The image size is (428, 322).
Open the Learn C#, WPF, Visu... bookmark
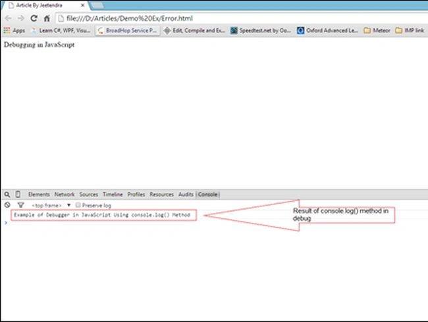tap(61, 30)
